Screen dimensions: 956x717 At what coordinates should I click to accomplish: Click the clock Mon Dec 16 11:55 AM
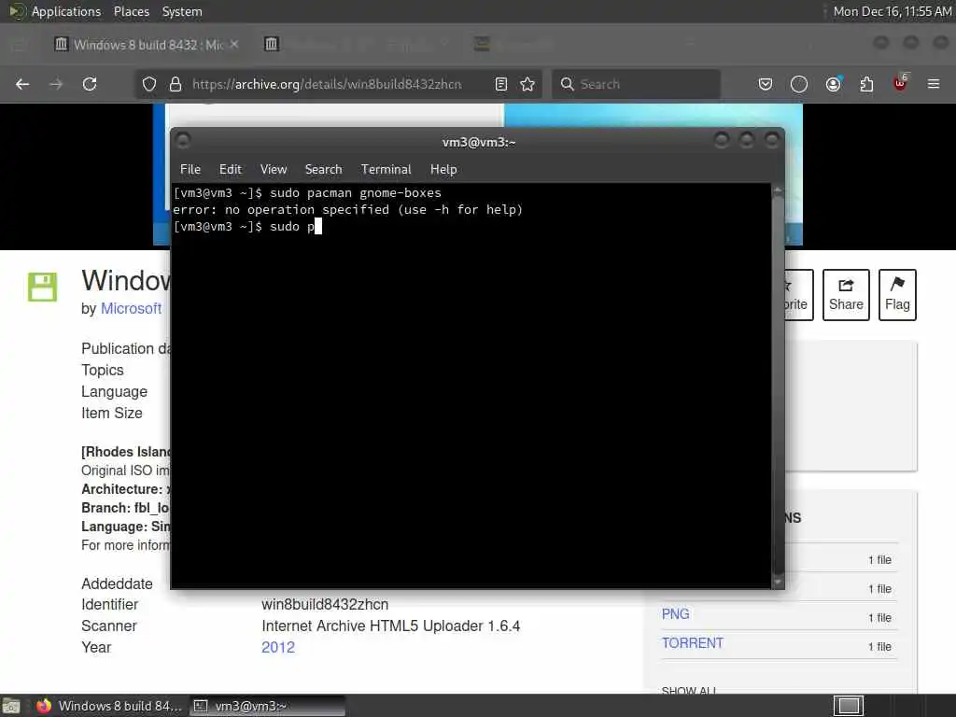(x=893, y=11)
